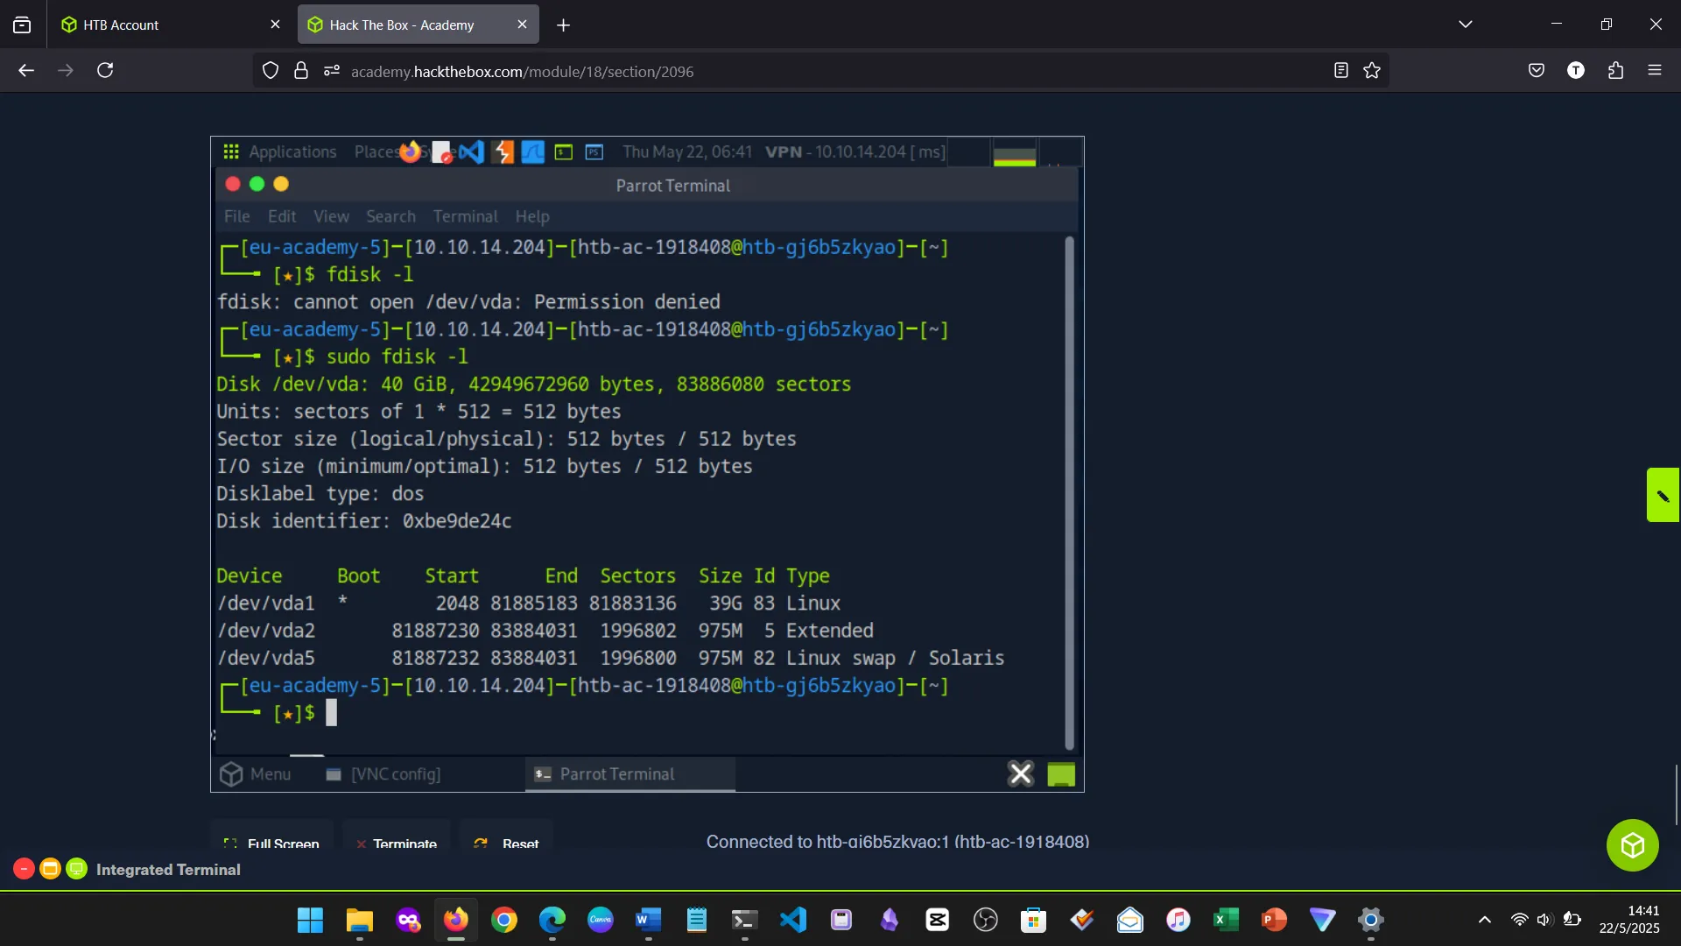This screenshot has width=1681, height=946.
Task: Click the green HTB cube floating button
Action: click(1632, 845)
